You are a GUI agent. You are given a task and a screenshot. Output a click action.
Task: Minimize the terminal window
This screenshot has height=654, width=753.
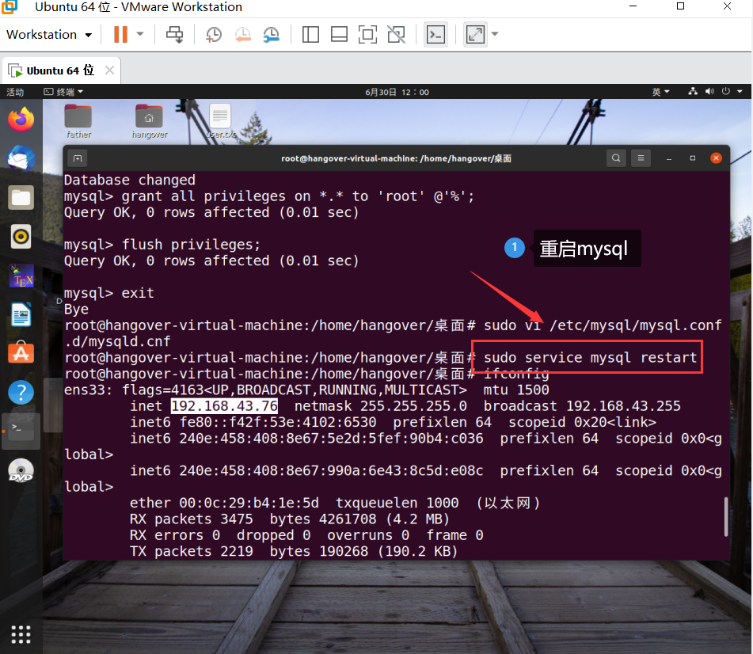[669, 158]
